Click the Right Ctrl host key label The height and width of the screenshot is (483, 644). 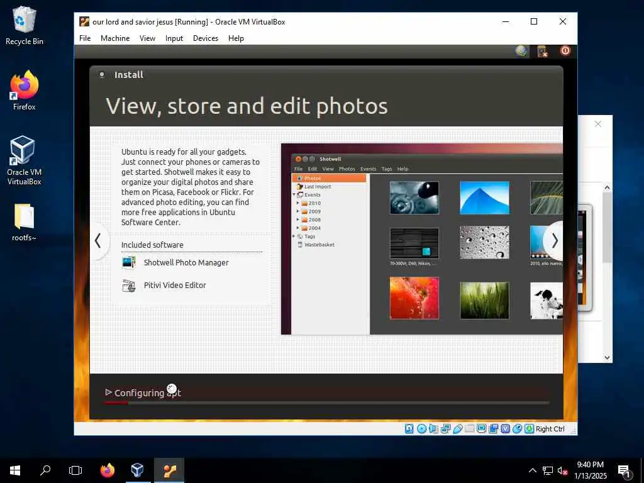(x=550, y=429)
